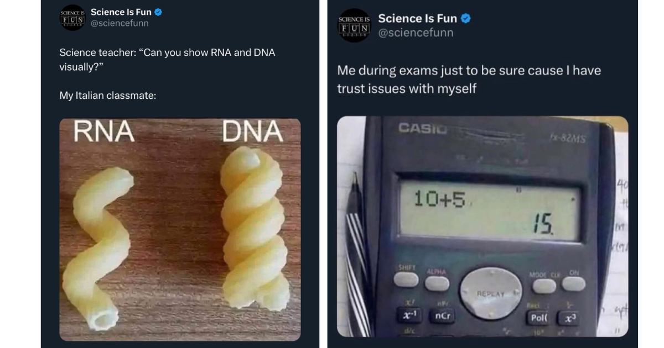Click the SHIFT button on the pictured calculator
664x348 pixels.
pos(407,280)
